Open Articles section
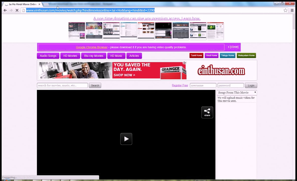 tap(134, 56)
